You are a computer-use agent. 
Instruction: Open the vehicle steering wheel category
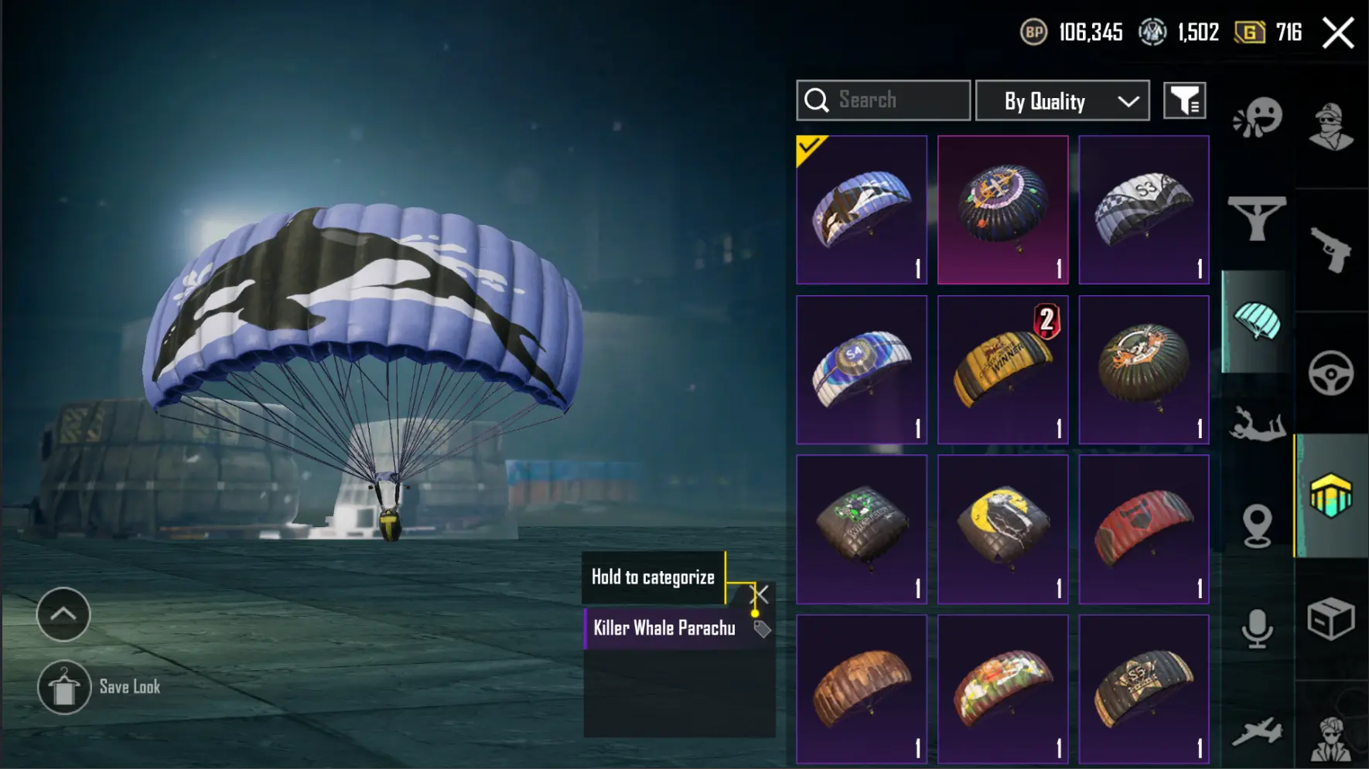pyautogui.click(x=1330, y=373)
